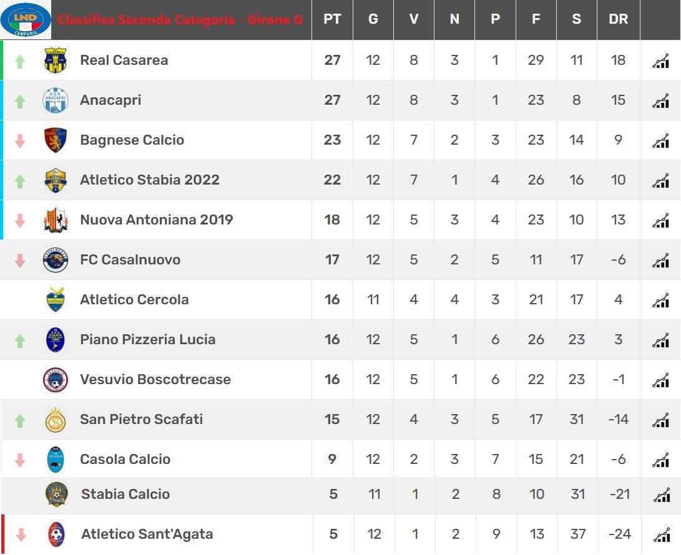681x555 pixels.
Task: Click the Piano Pizzeria Lucia team crest
Action: [56, 340]
